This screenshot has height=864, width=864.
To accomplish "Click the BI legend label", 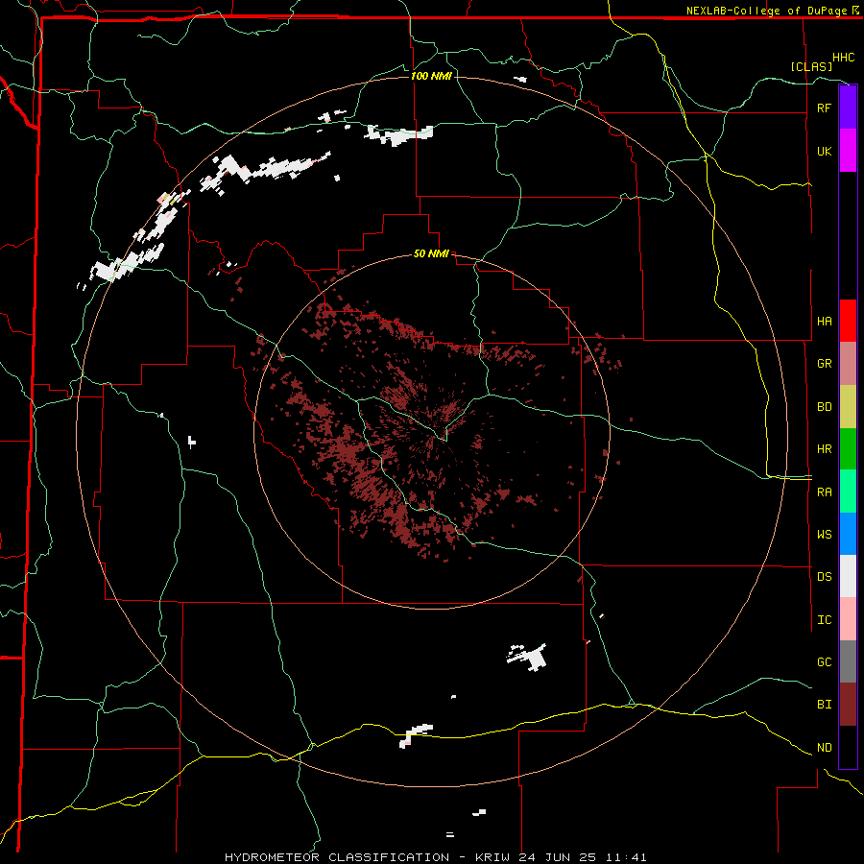I will pos(824,705).
